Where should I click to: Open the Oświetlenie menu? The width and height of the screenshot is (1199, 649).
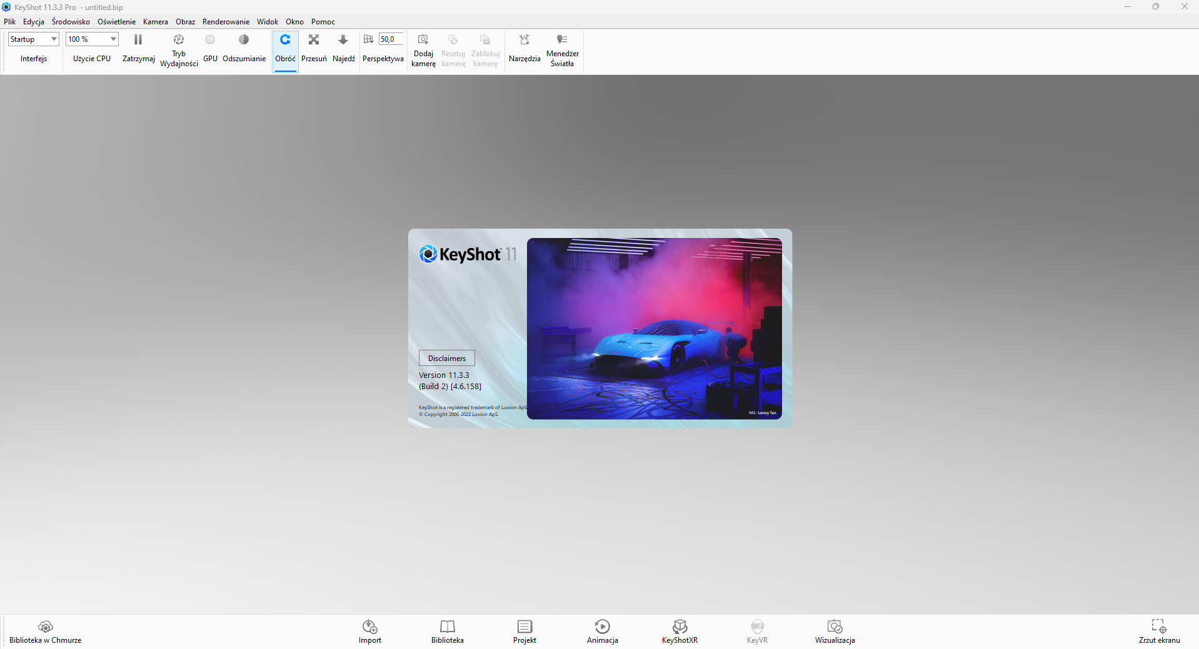(x=116, y=22)
